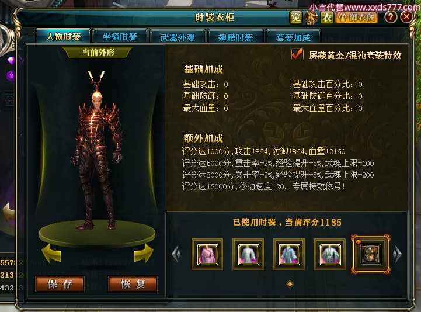
Task: Open the question mark help icon
Action: tap(391, 17)
